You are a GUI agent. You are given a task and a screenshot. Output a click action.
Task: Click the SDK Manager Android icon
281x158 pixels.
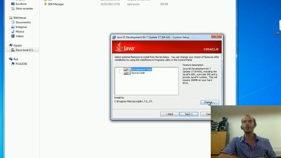tap(45, 4)
